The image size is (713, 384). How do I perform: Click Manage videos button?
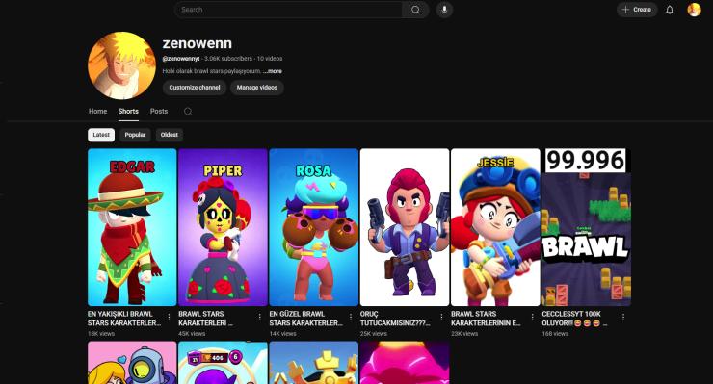(x=257, y=88)
